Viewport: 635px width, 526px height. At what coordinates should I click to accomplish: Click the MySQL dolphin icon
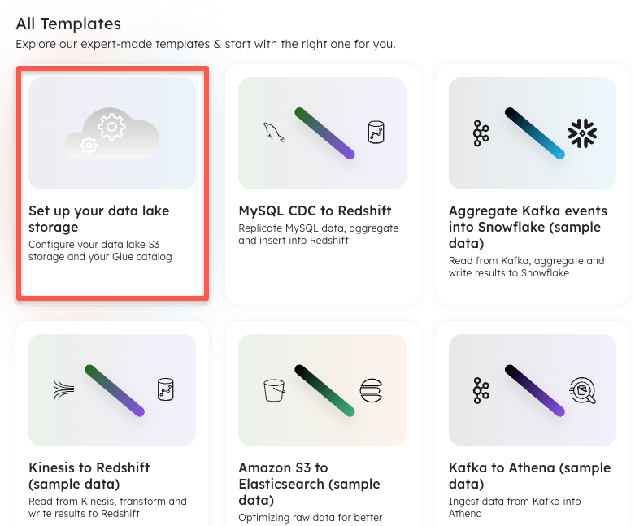[x=274, y=133]
